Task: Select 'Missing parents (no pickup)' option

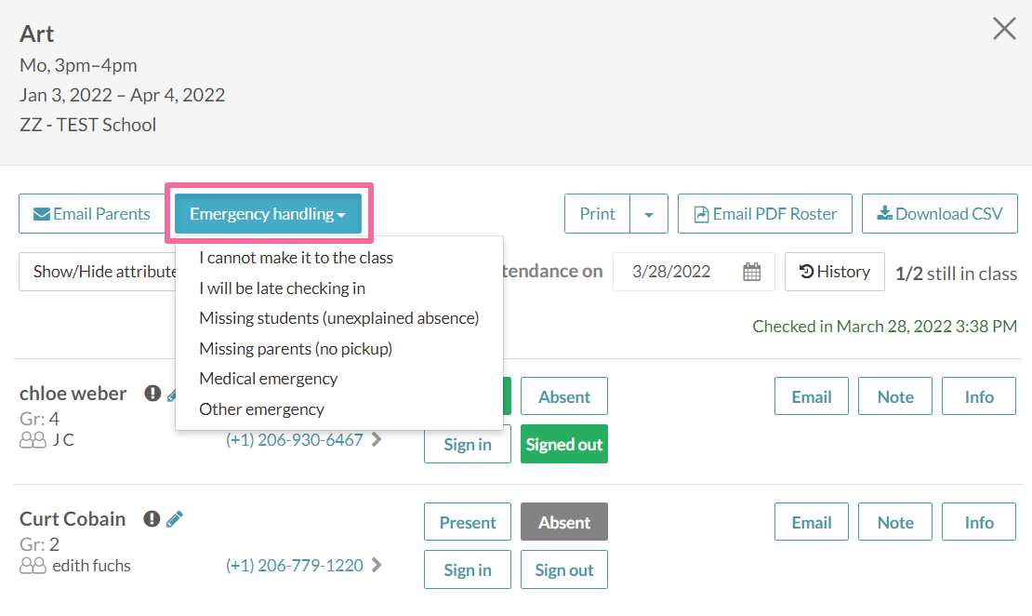Action: 296,349
